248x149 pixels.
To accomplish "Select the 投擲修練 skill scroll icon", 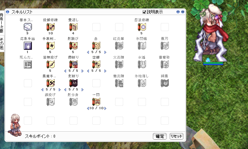I will (51, 27).
